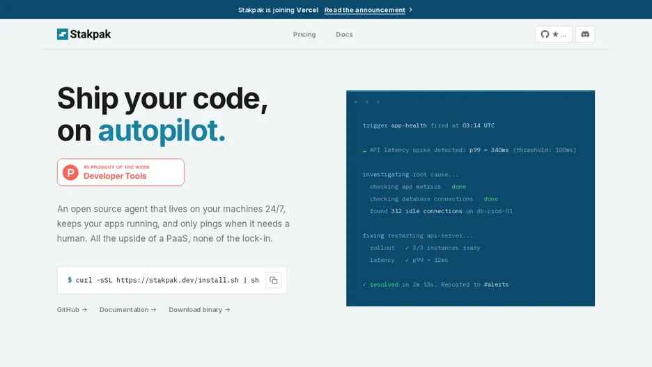
Task: Open the Docs menu item
Action: coord(344,35)
